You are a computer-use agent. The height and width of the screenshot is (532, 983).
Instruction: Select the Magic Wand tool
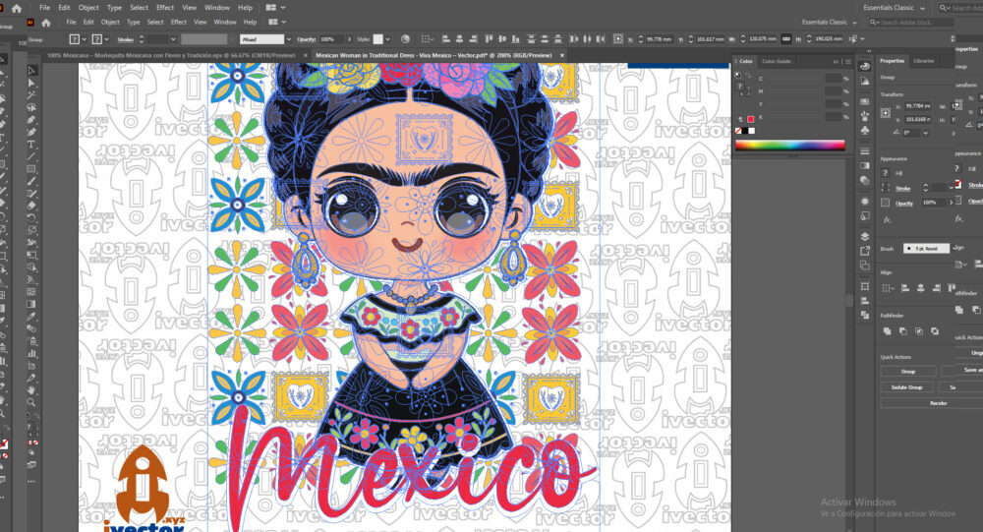(31, 94)
